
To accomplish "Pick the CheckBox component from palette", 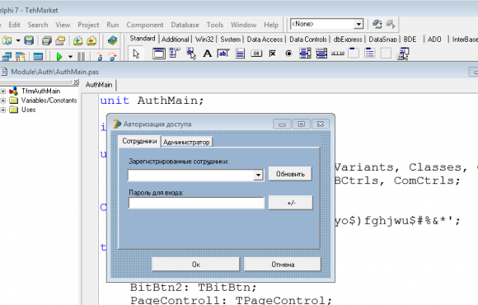I will point(273,54).
